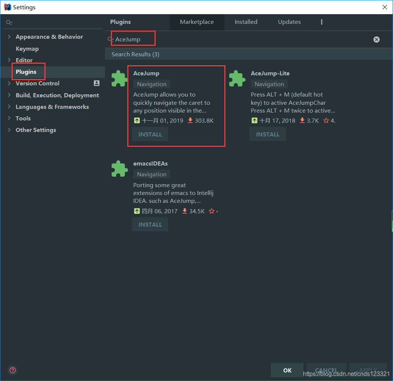Click the emacsIDEAs update date icon
393x381 pixels.
point(137,211)
